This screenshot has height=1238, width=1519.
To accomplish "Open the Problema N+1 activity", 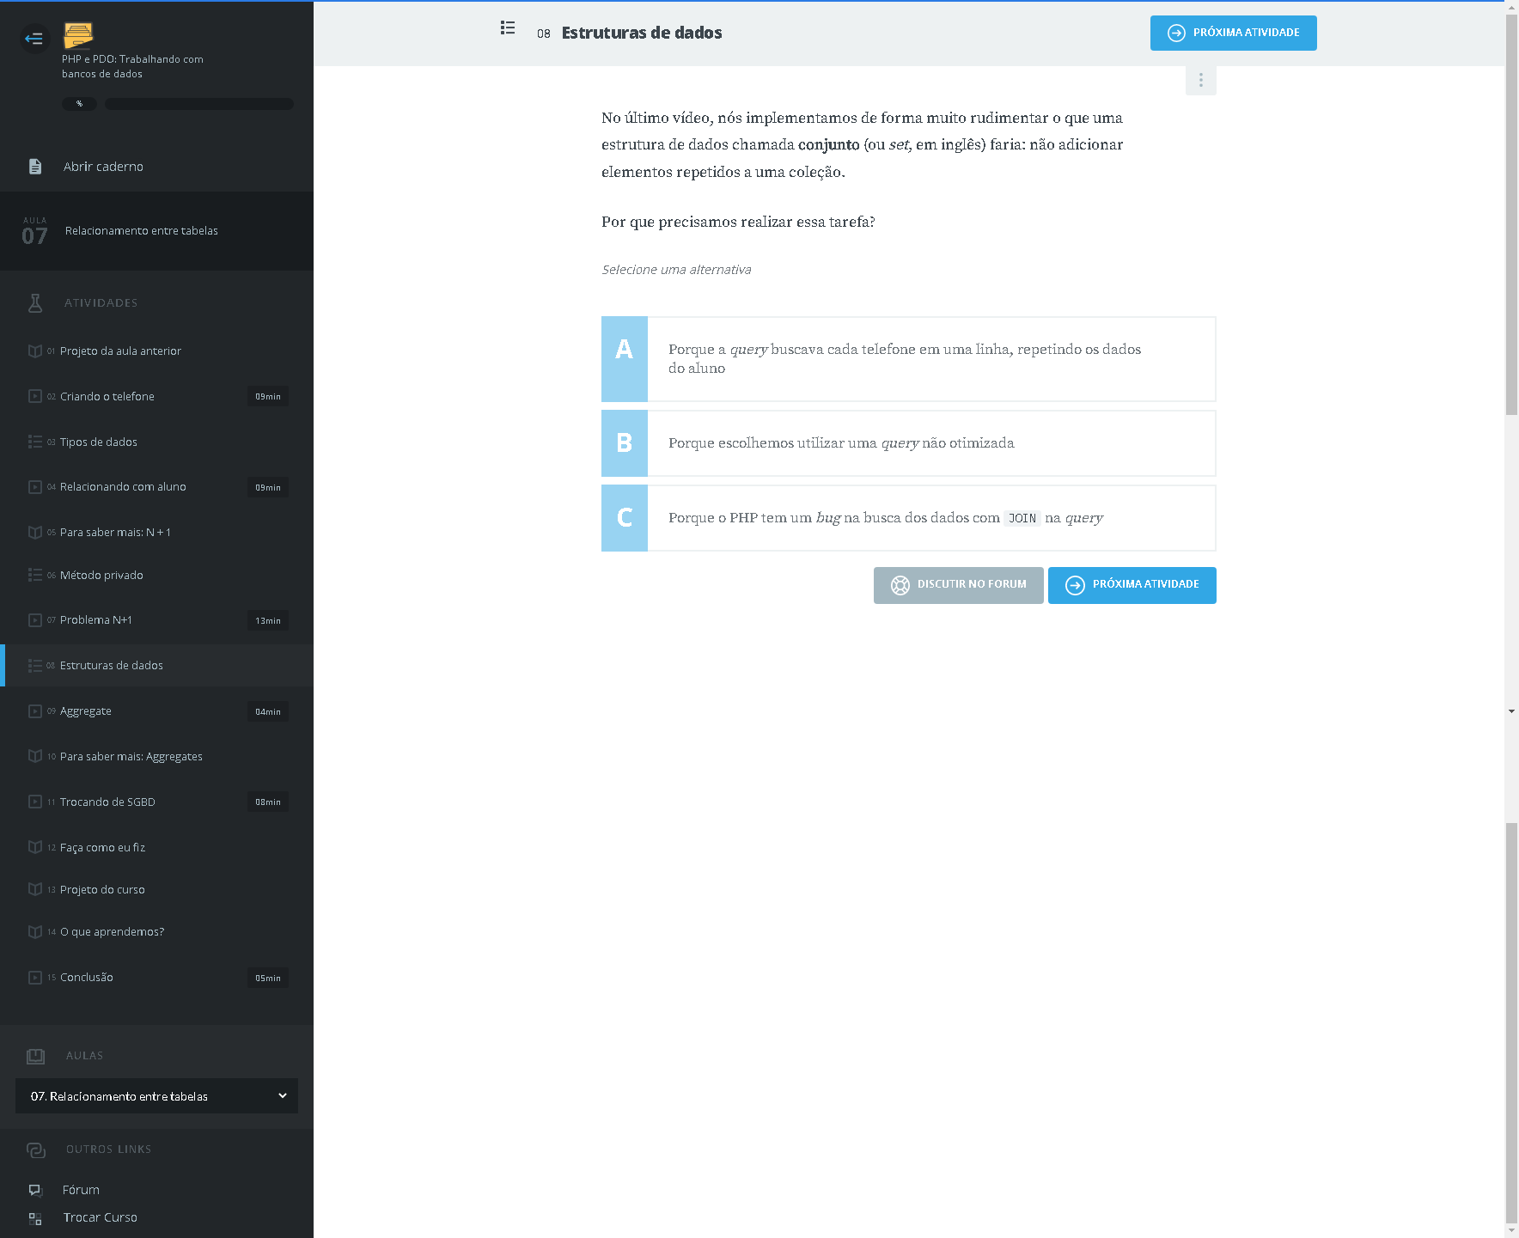I will tap(96, 620).
